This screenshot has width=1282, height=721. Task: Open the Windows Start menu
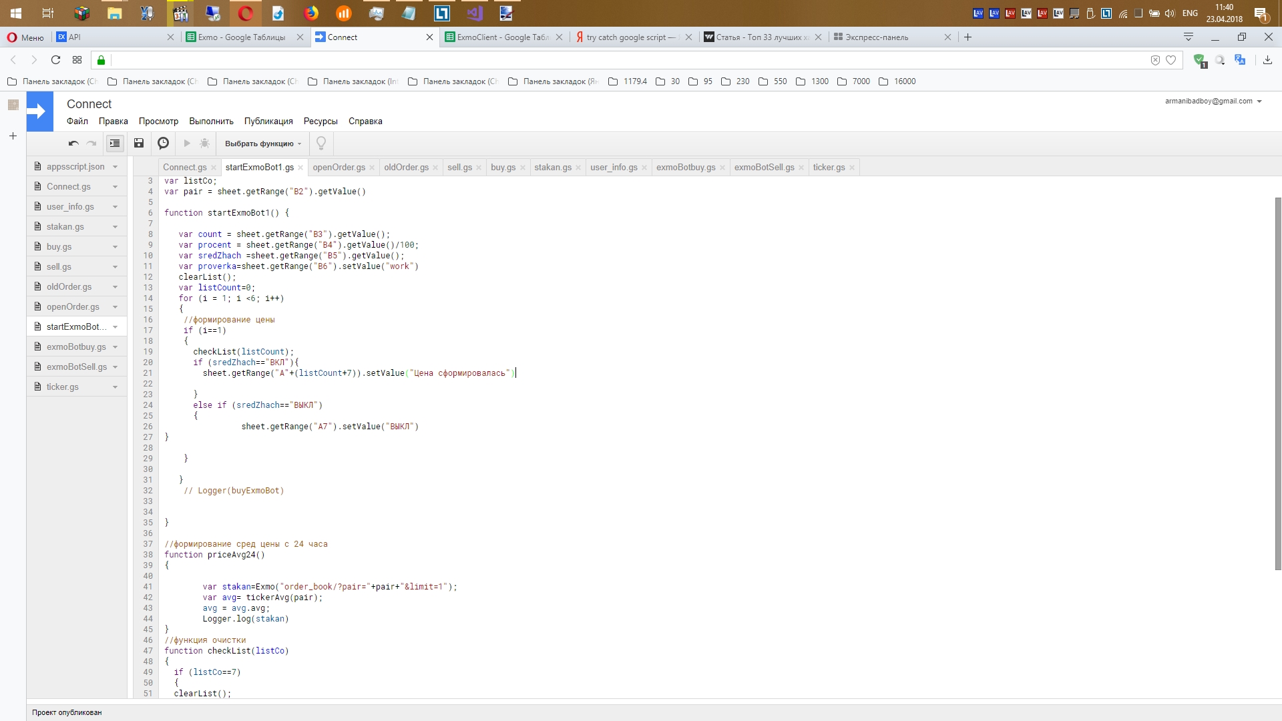[16, 13]
